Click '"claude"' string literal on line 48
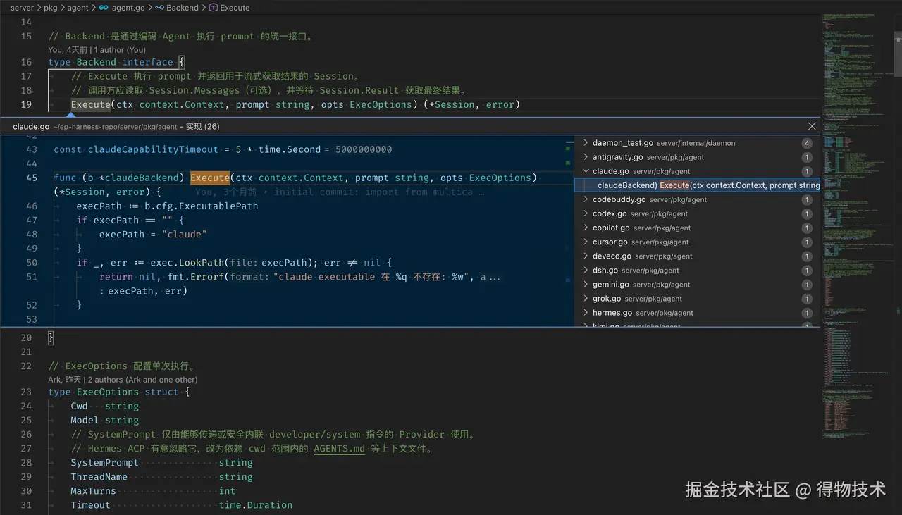The image size is (902, 515). (x=185, y=235)
